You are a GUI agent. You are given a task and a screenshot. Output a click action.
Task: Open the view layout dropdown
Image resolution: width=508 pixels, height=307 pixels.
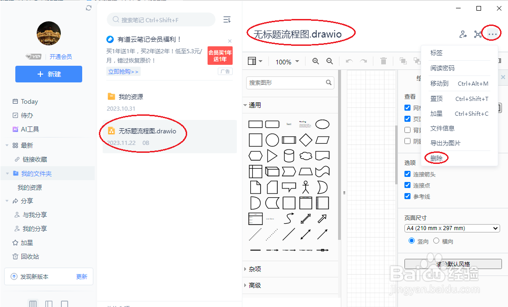click(255, 61)
